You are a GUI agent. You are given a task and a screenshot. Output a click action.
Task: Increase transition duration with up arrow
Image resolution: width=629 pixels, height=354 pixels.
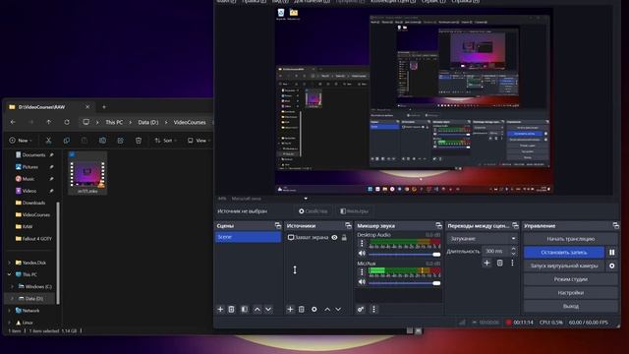[513, 249]
